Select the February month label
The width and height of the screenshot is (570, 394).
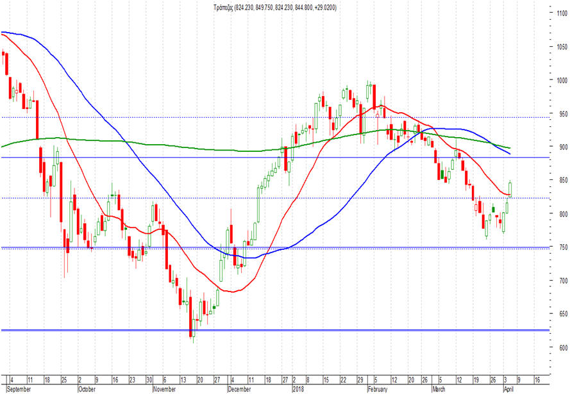coord(378,390)
